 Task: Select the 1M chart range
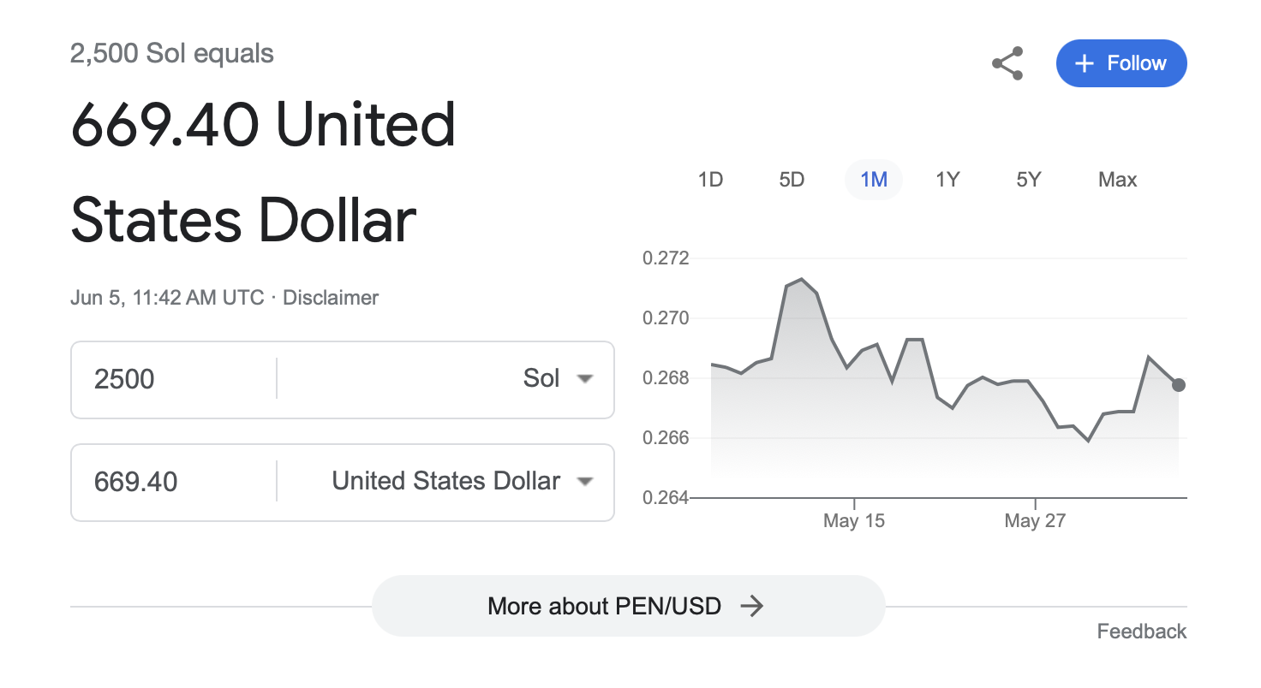coord(874,180)
